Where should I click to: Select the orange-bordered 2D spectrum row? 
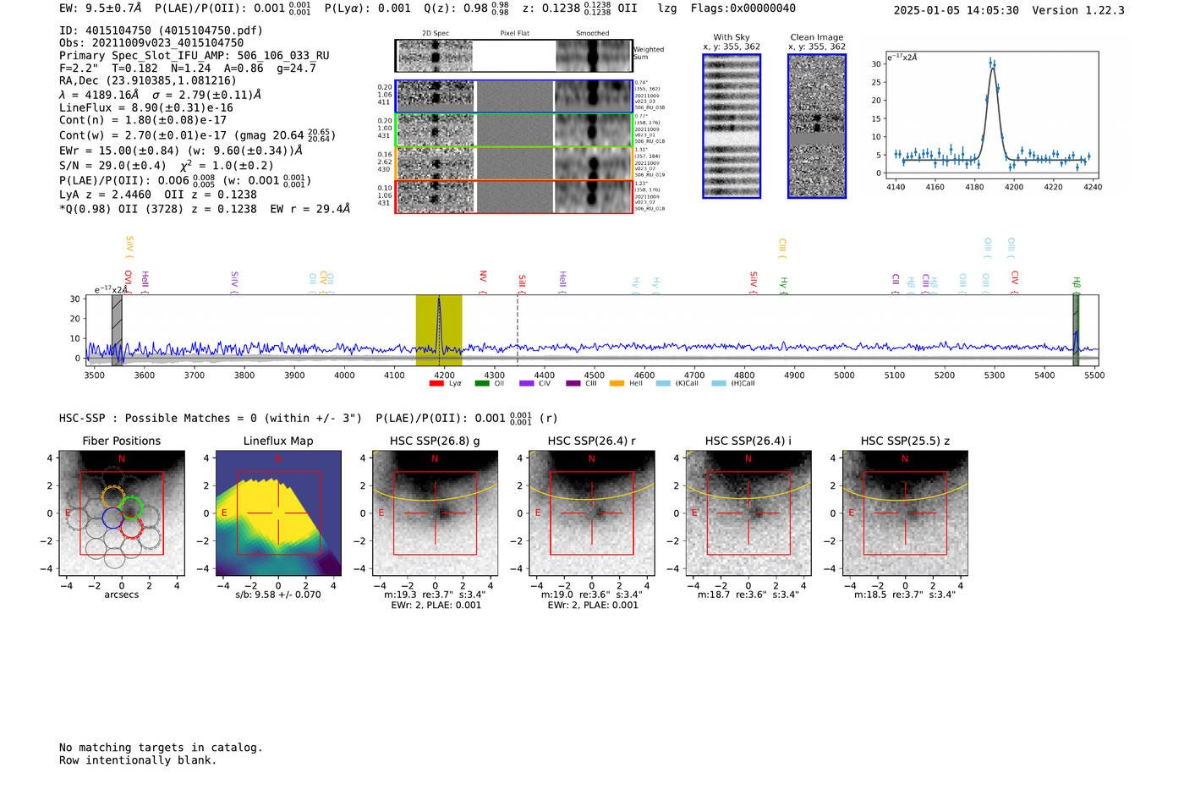(x=513, y=163)
